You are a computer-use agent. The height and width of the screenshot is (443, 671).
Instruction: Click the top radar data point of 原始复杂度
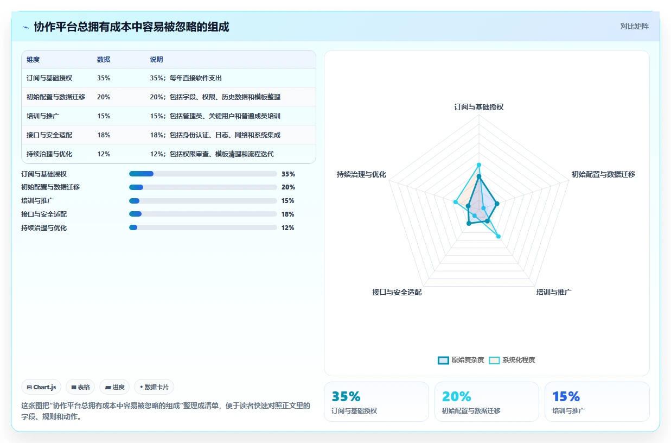tap(479, 176)
